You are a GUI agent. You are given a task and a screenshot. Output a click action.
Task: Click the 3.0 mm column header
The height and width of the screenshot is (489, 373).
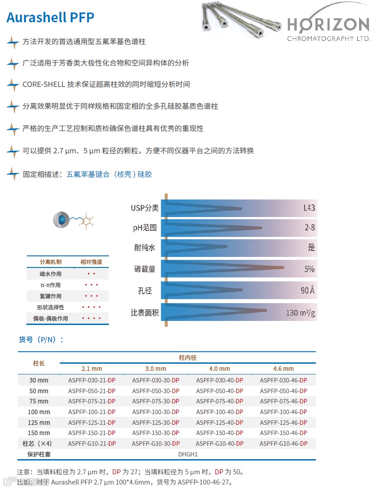[156, 369]
